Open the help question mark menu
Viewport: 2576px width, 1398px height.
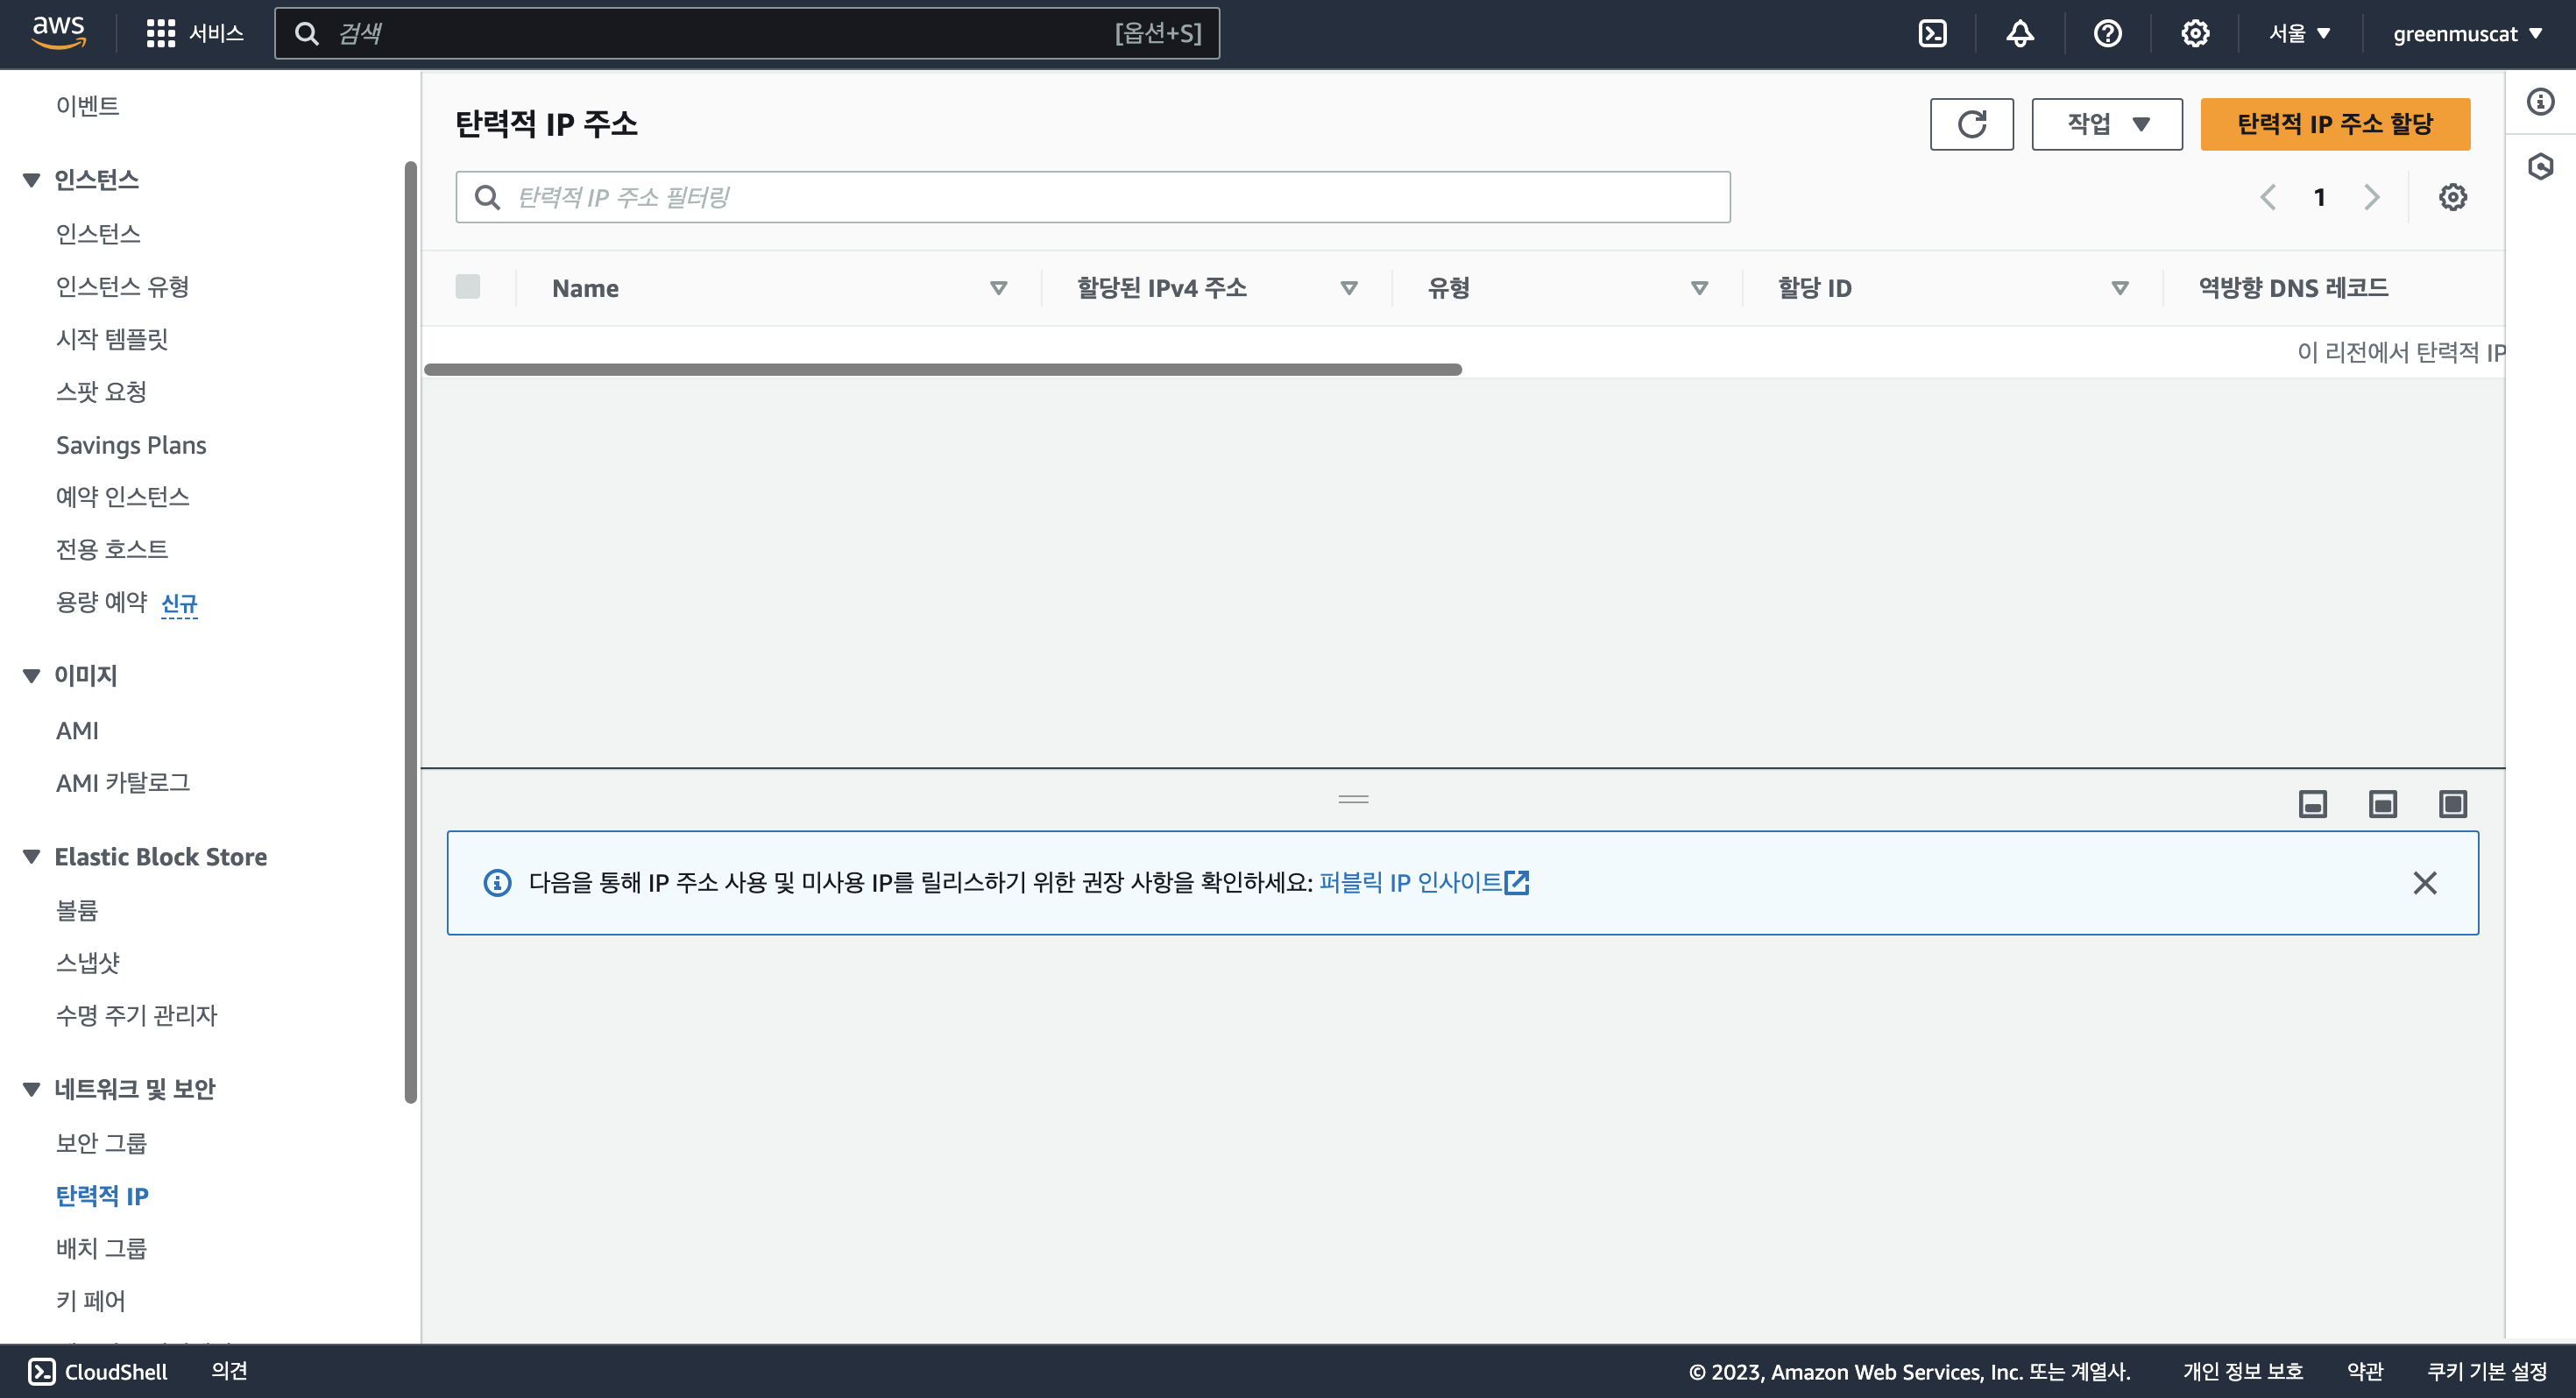(2107, 34)
